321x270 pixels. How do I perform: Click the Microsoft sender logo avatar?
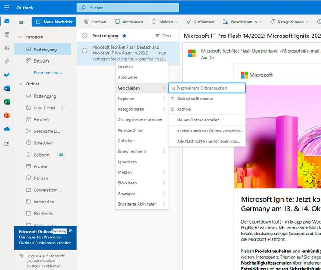[192, 53]
